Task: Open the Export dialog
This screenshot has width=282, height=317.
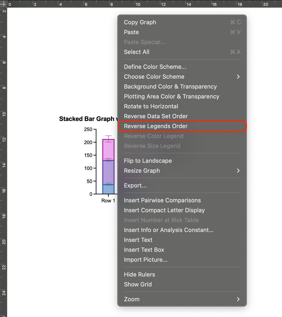Action: (x=135, y=185)
